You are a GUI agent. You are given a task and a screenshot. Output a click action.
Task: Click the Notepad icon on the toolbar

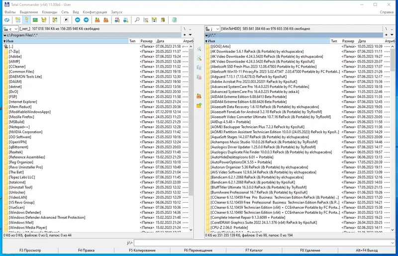click(174, 20)
